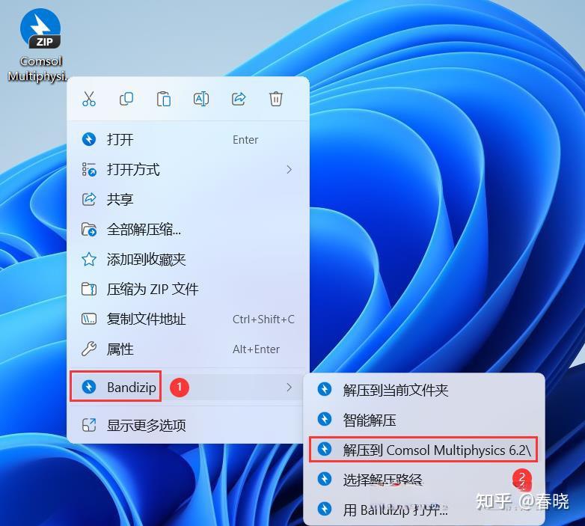
Task: Open the Bandizip submenu entry
Action: 188,388
